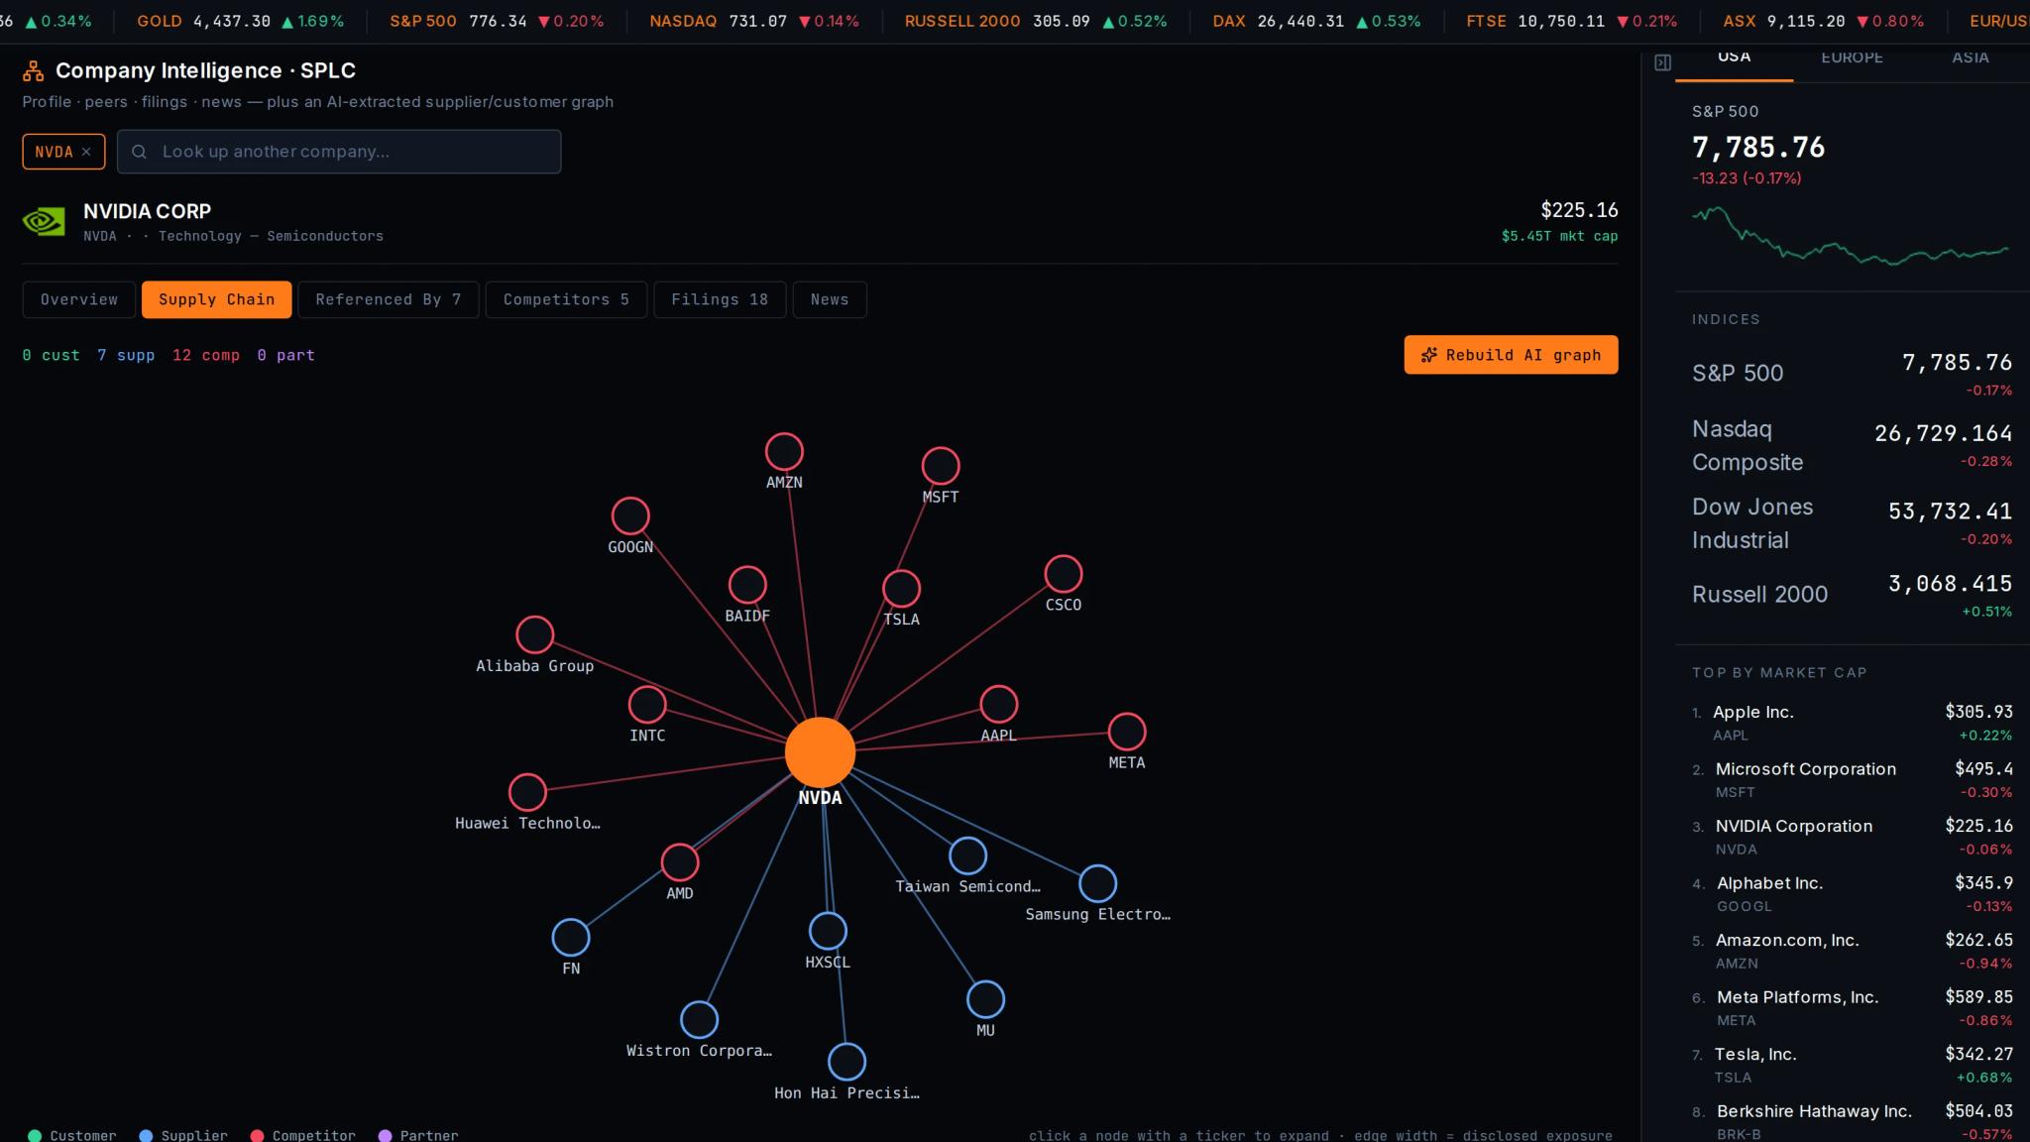Select the Supply Chain tab

pos(217,299)
